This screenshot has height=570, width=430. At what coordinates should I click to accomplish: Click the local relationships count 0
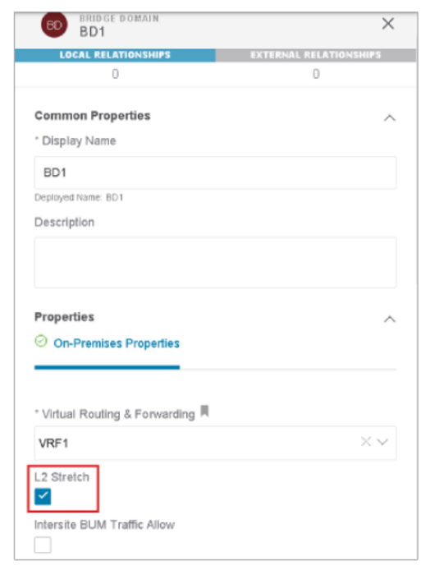point(115,74)
